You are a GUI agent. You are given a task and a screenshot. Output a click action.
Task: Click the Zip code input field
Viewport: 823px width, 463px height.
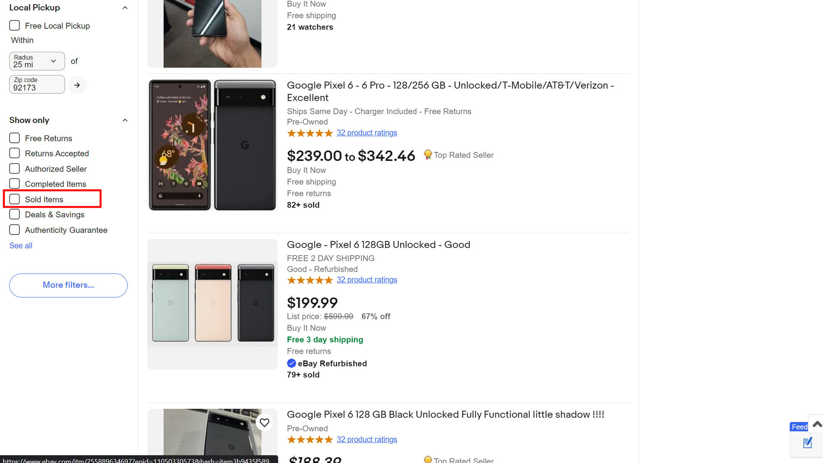coord(37,84)
